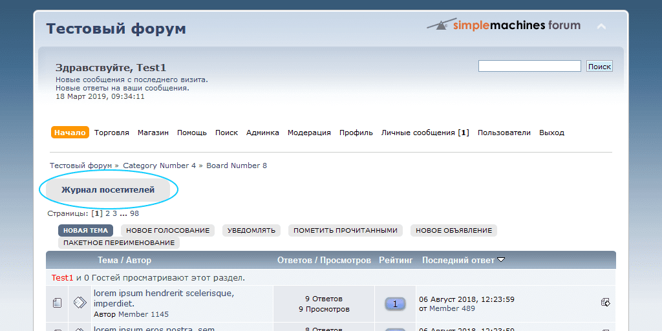This screenshot has height=331, width=662.
Task: Select the Начало menu tab
Action: (70, 133)
